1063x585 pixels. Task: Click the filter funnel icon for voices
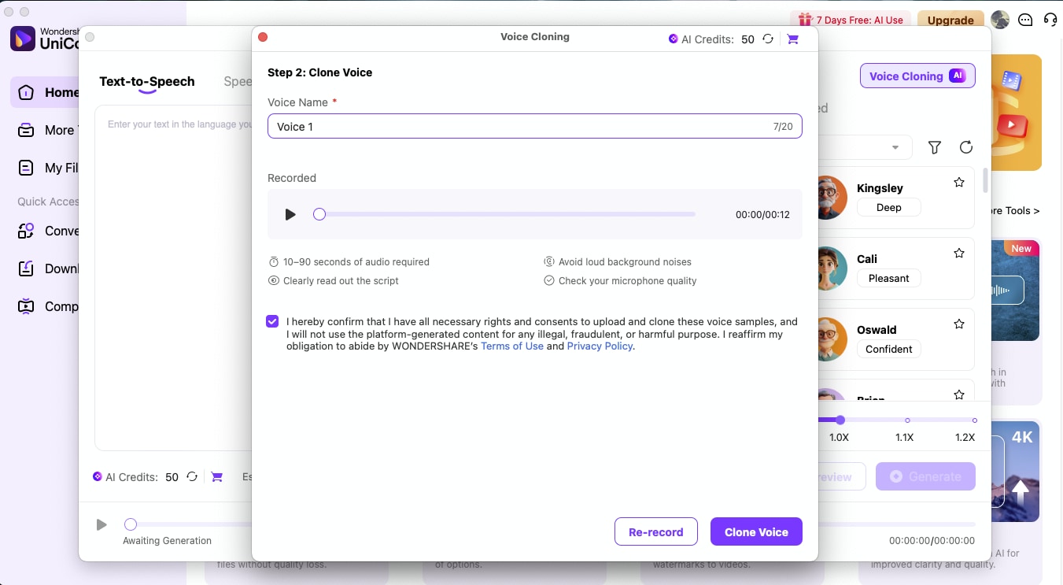click(x=935, y=147)
